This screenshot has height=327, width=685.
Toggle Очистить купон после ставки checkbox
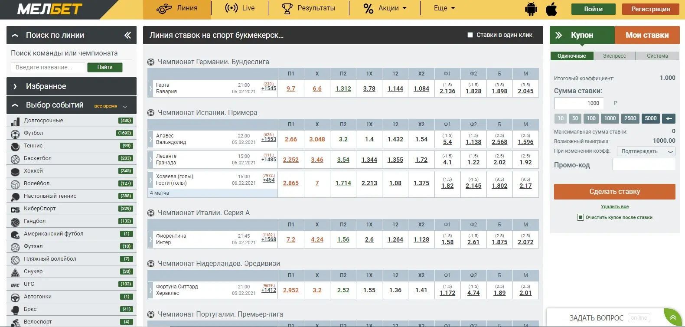coord(581,217)
